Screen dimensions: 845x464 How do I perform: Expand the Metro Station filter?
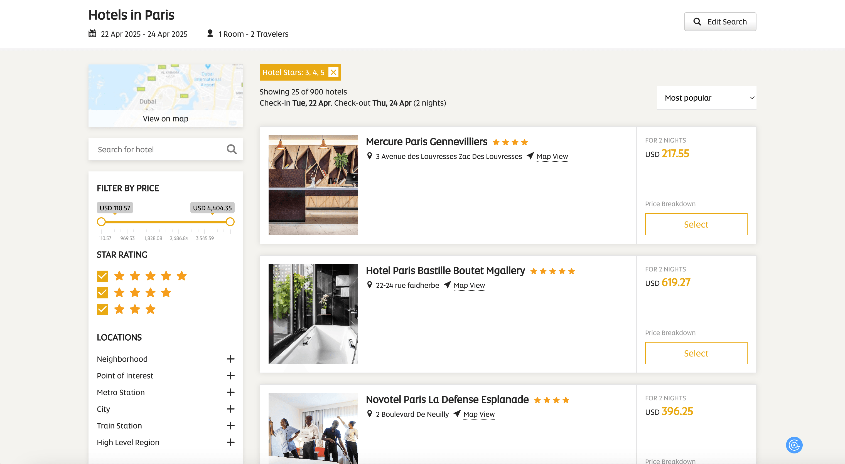tap(231, 392)
